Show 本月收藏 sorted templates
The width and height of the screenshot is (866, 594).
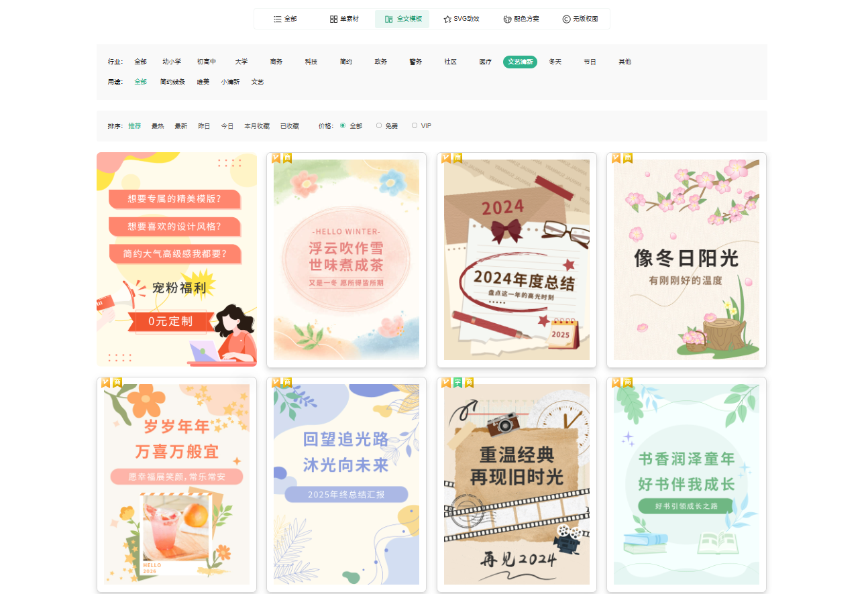(257, 126)
